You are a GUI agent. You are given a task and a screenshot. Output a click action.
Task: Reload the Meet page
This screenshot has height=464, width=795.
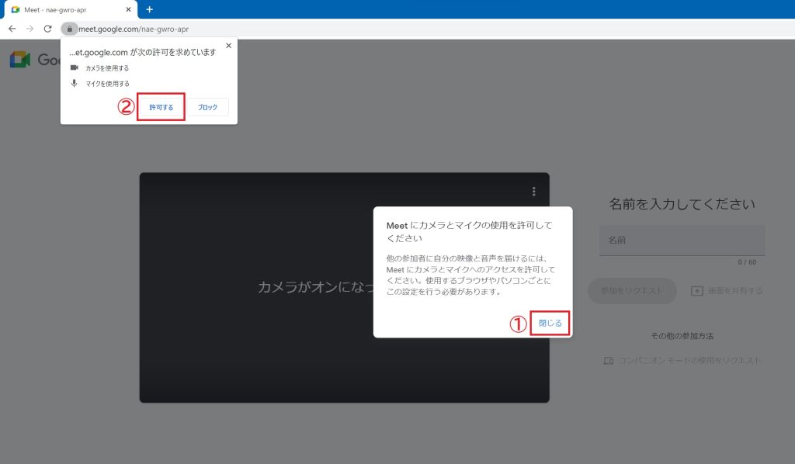[47, 29]
